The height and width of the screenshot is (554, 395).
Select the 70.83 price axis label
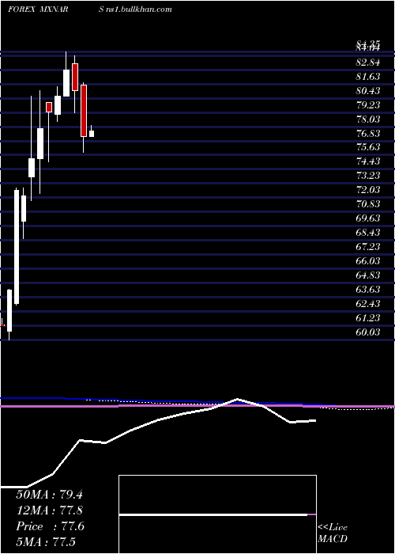pyautogui.click(x=368, y=204)
